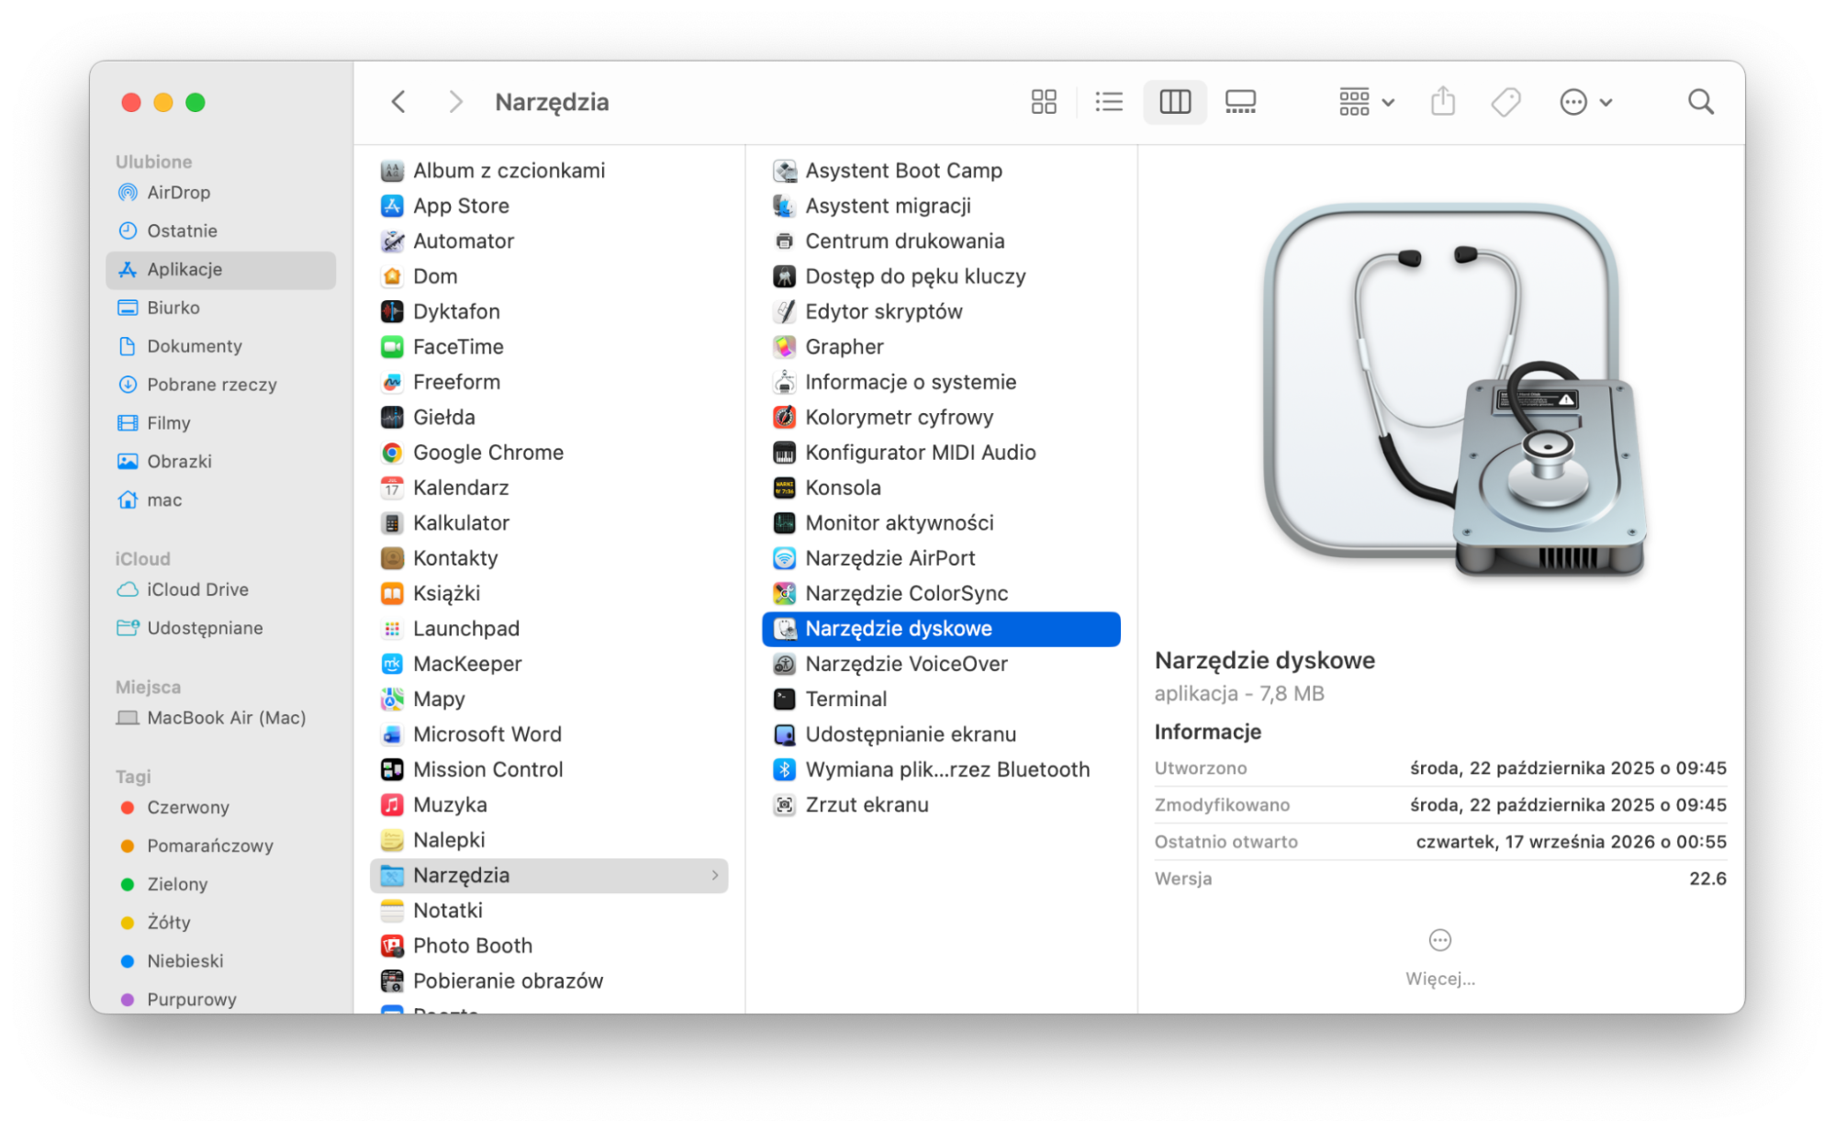Switch to list view
This screenshot has width=1835, height=1132.
coord(1109,102)
